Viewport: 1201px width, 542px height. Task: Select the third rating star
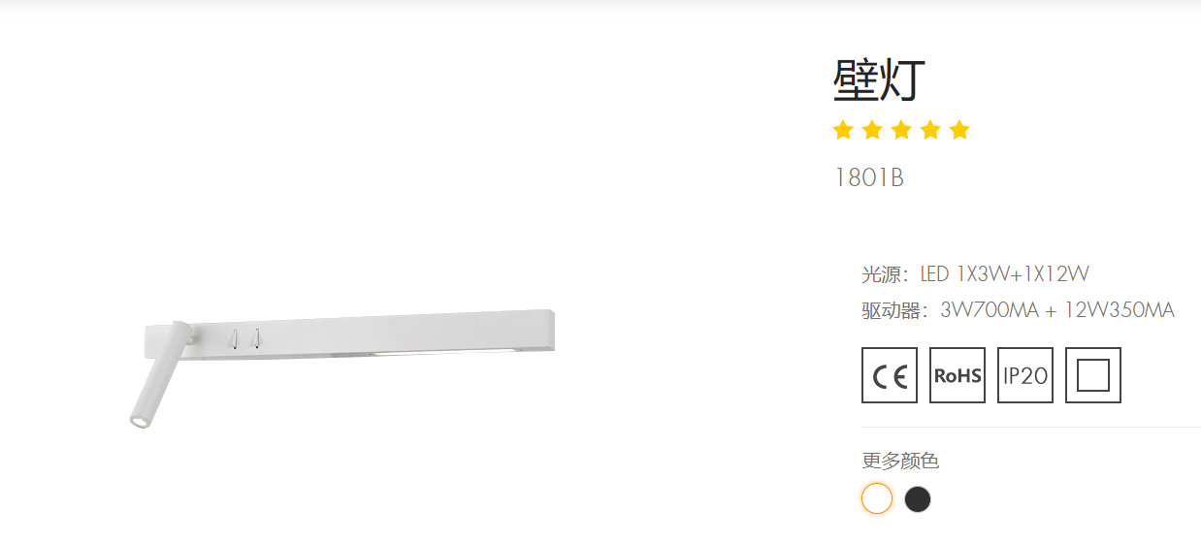pyautogui.click(x=901, y=130)
